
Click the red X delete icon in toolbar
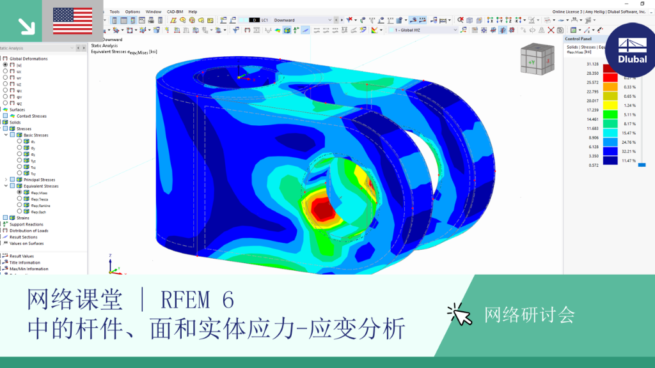point(551,30)
